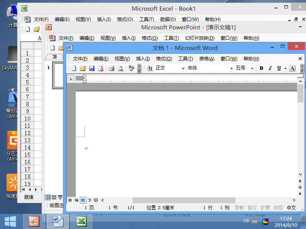Image resolution: width=306 pixels, height=229 pixels.
Task: Switch Word to Reading Layout view
Action: (x=96, y=200)
